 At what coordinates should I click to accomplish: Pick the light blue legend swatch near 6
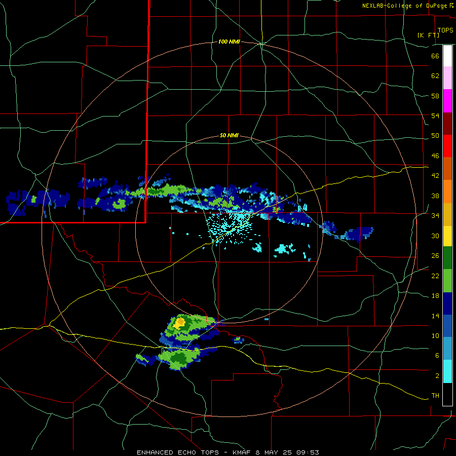(447, 349)
